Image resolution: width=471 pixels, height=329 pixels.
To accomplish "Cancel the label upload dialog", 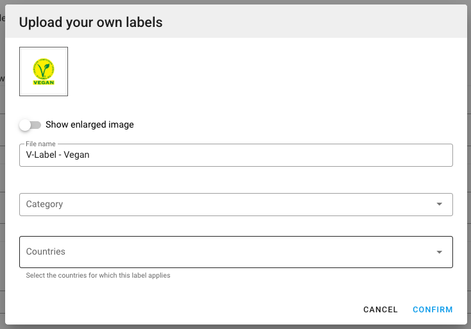I will click(x=381, y=310).
